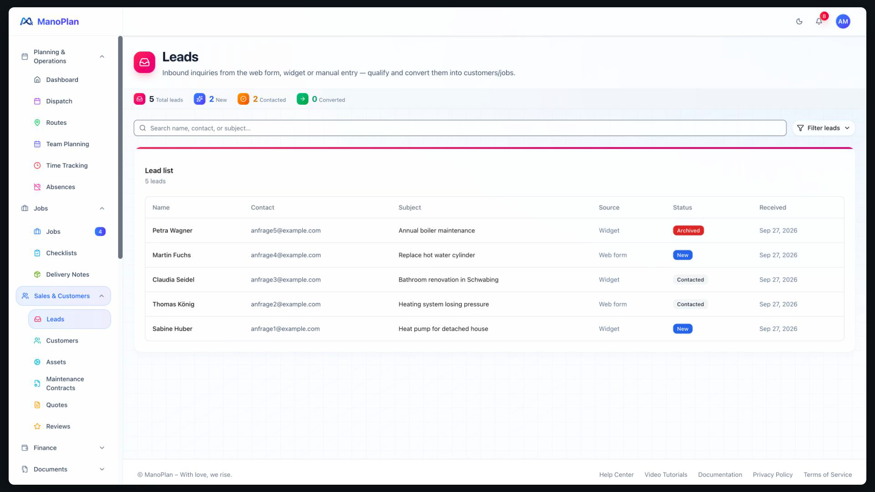
Task: Click the ManoPlan logo icon
Action: coord(26,21)
